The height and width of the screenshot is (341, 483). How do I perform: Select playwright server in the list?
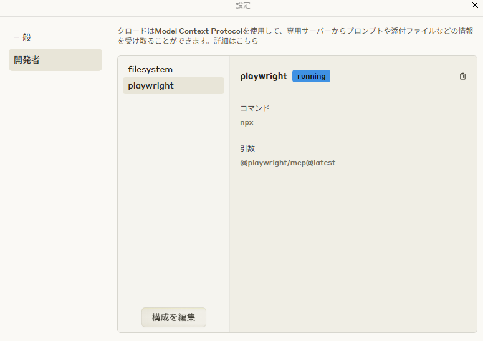pyautogui.click(x=173, y=85)
